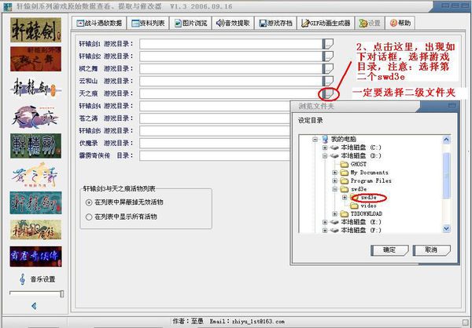
Task: Expand 本地磁盘 (C:) in folder tree
Action: click(325, 148)
